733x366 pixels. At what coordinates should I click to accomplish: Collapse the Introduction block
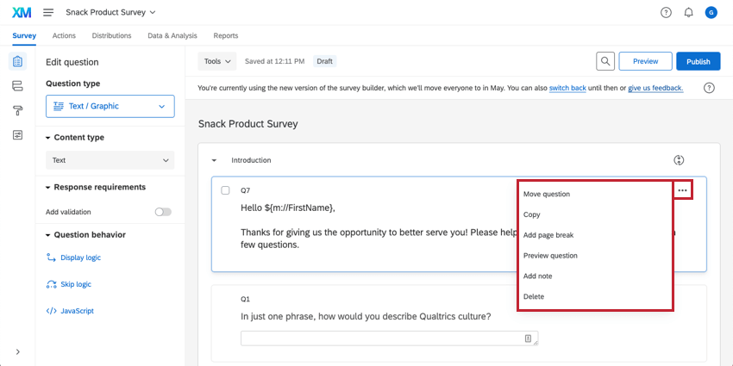[215, 160]
